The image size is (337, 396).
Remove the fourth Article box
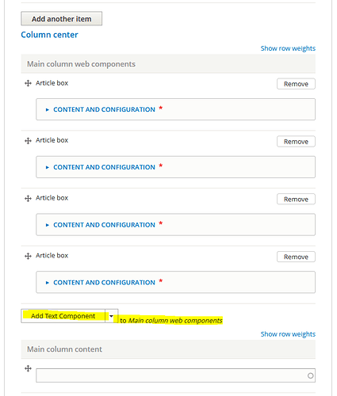coord(296,257)
